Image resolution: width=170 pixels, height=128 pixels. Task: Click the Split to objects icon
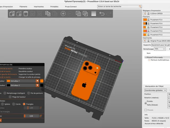click(78, 14)
